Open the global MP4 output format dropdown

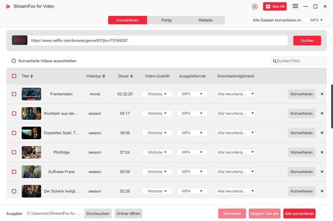pyautogui.click(x=316, y=20)
